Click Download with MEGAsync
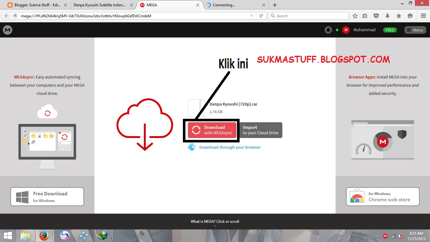 (x=211, y=130)
